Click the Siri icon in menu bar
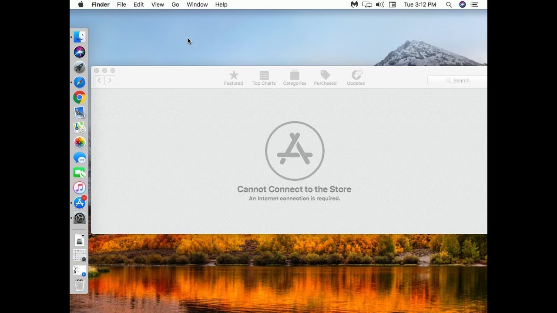557x313 pixels. pyautogui.click(x=462, y=4)
